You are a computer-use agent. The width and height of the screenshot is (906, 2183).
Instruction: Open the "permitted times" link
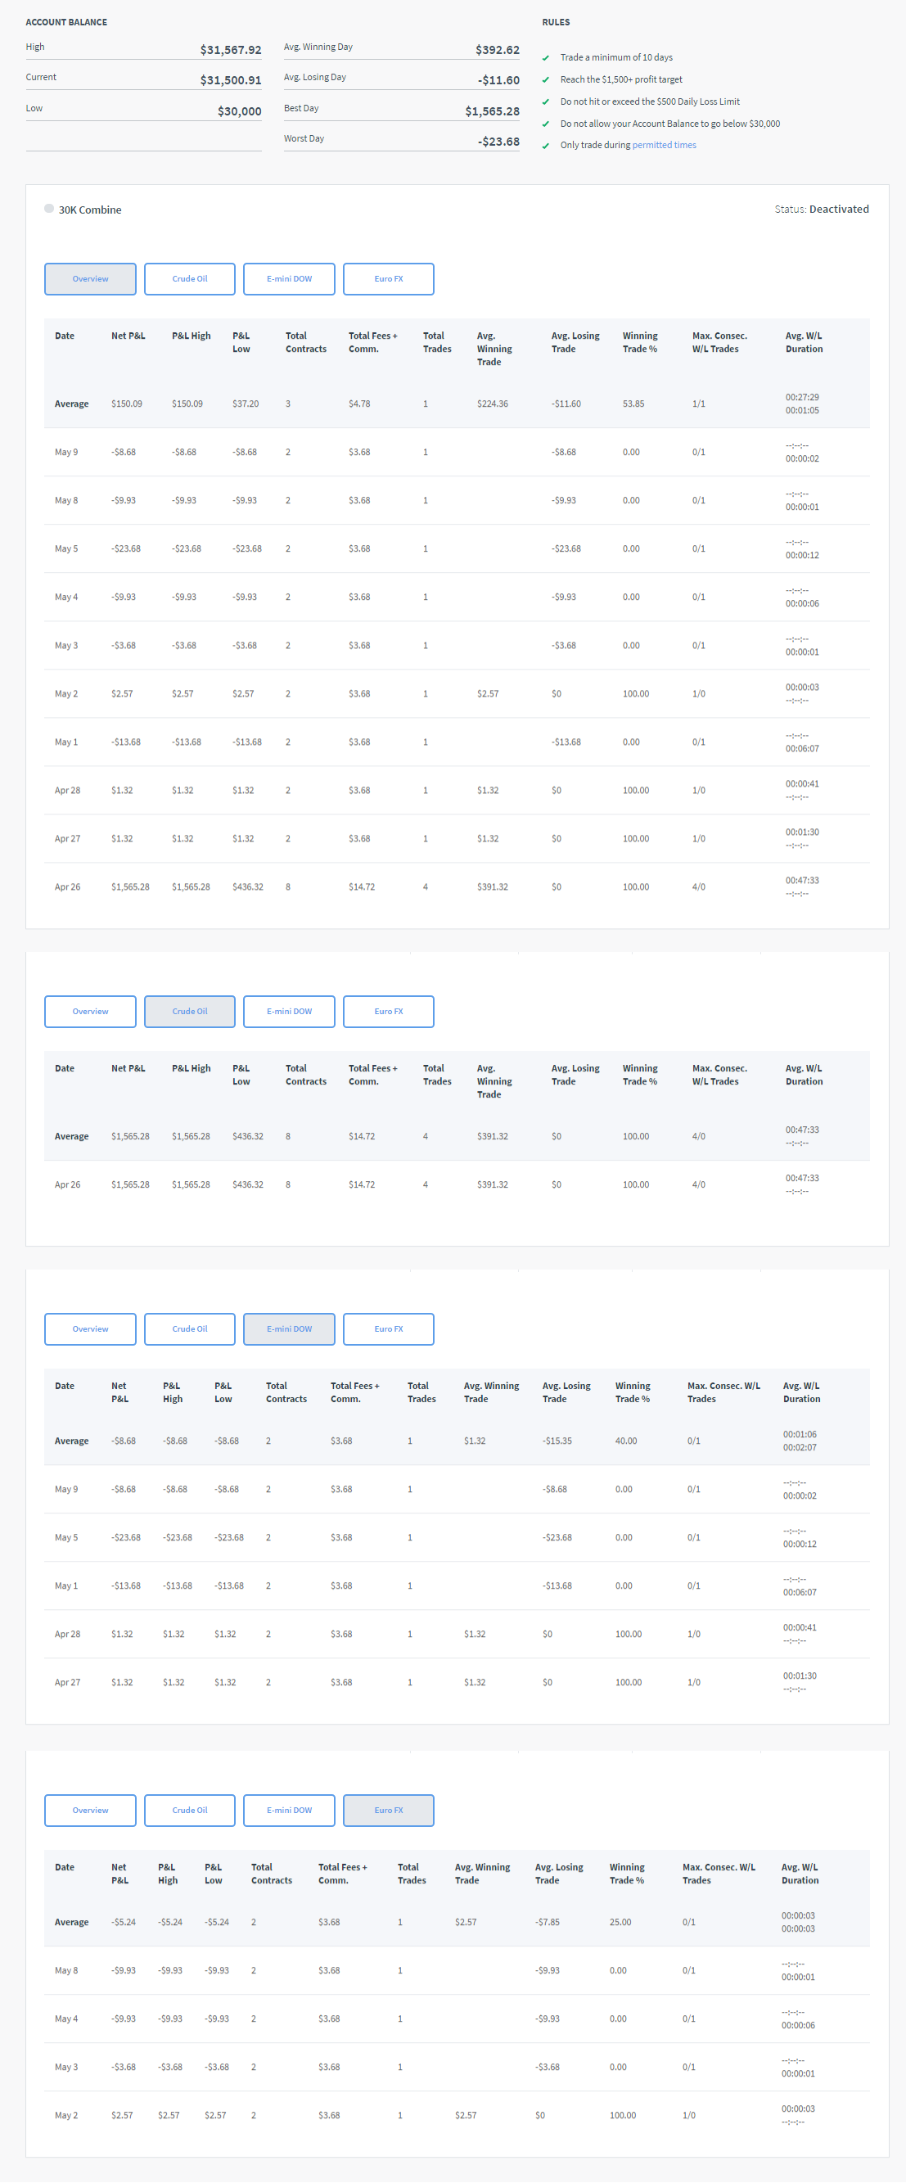(664, 145)
